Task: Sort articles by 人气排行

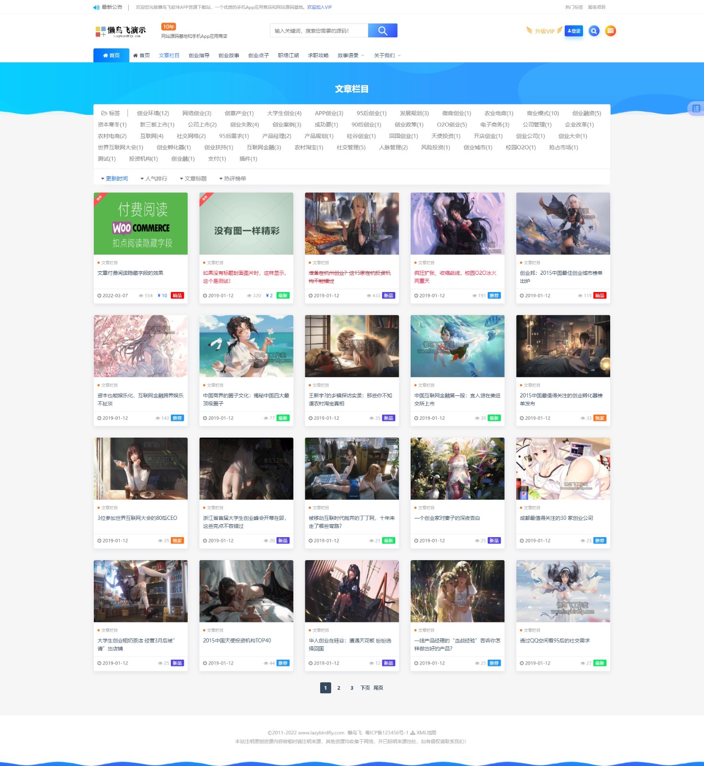Action: (154, 179)
